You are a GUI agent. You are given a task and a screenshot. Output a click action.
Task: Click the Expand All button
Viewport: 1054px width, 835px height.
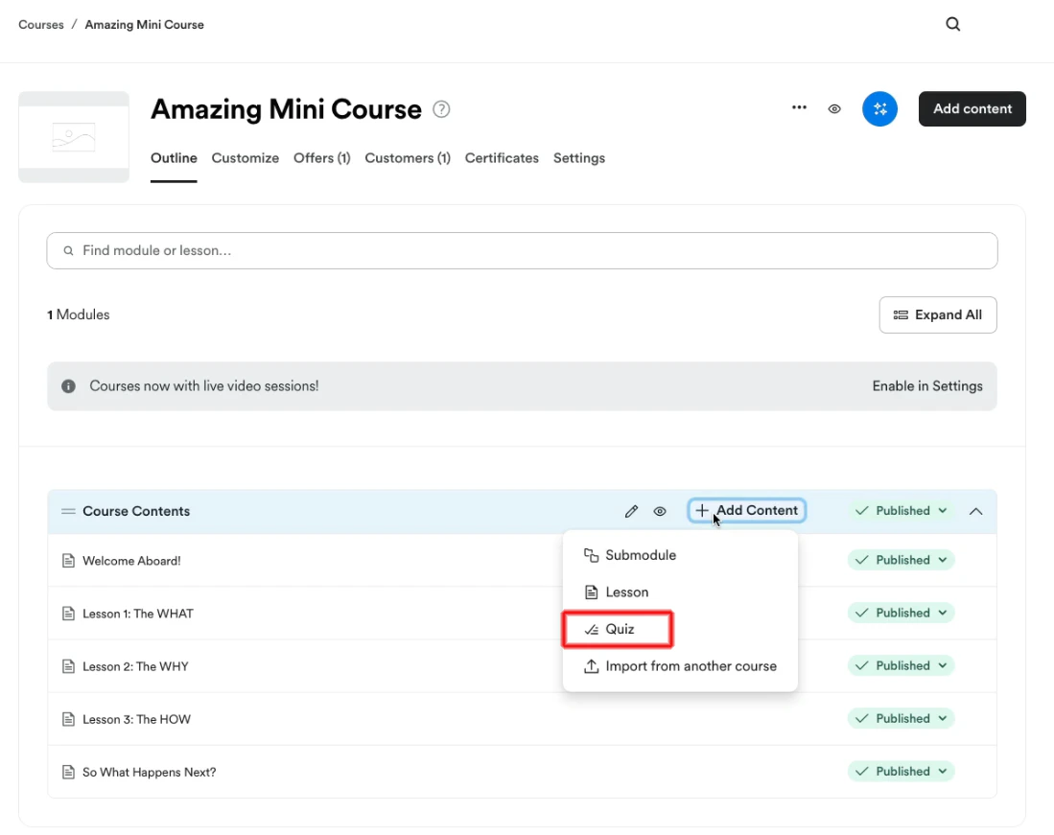(x=938, y=315)
